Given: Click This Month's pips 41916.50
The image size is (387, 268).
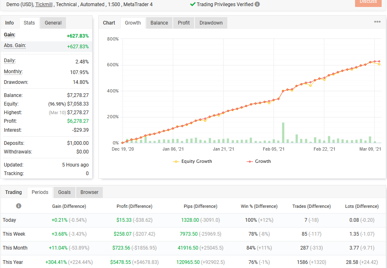Looking at the screenshot, I should tap(188, 248).
